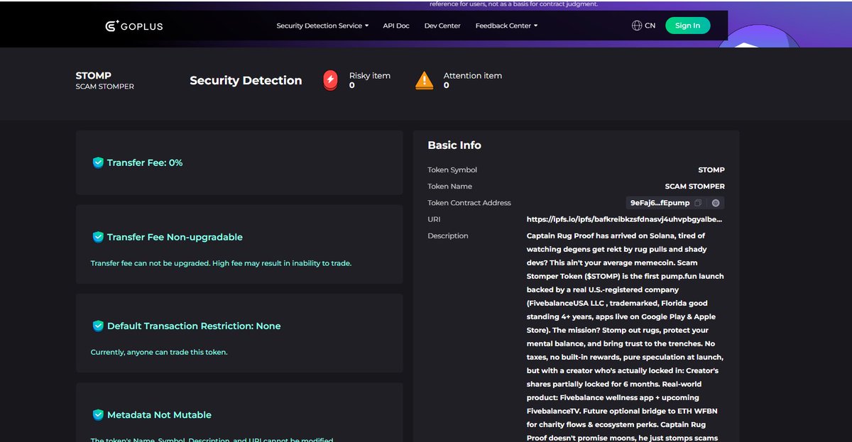The image size is (852, 442).
Task: Select contract address text 9eFaj6...fEpump
Action: [660, 203]
